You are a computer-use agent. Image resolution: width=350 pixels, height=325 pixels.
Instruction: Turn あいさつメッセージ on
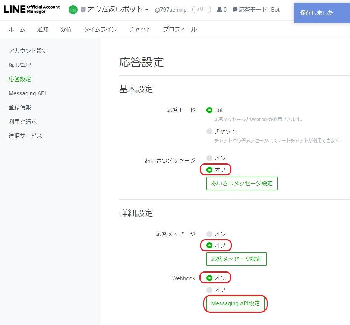click(209, 158)
